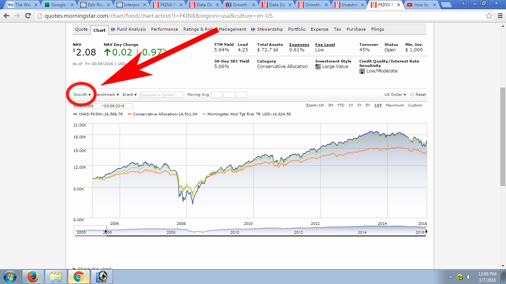Bookmark this page with the star icon
The image size is (506, 284).
pyautogui.click(x=489, y=16)
